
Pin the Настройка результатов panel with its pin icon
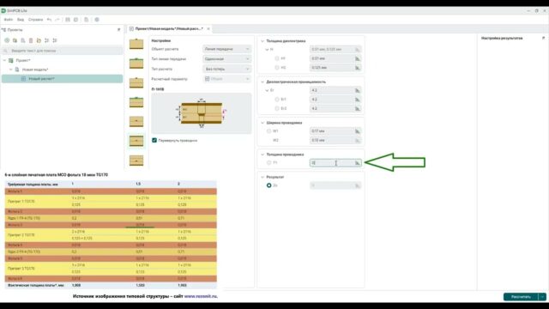(543, 38)
